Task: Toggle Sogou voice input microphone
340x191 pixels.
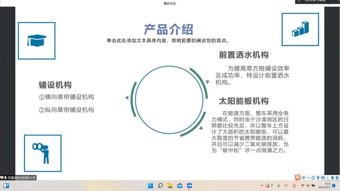Action: (x=318, y=178)
